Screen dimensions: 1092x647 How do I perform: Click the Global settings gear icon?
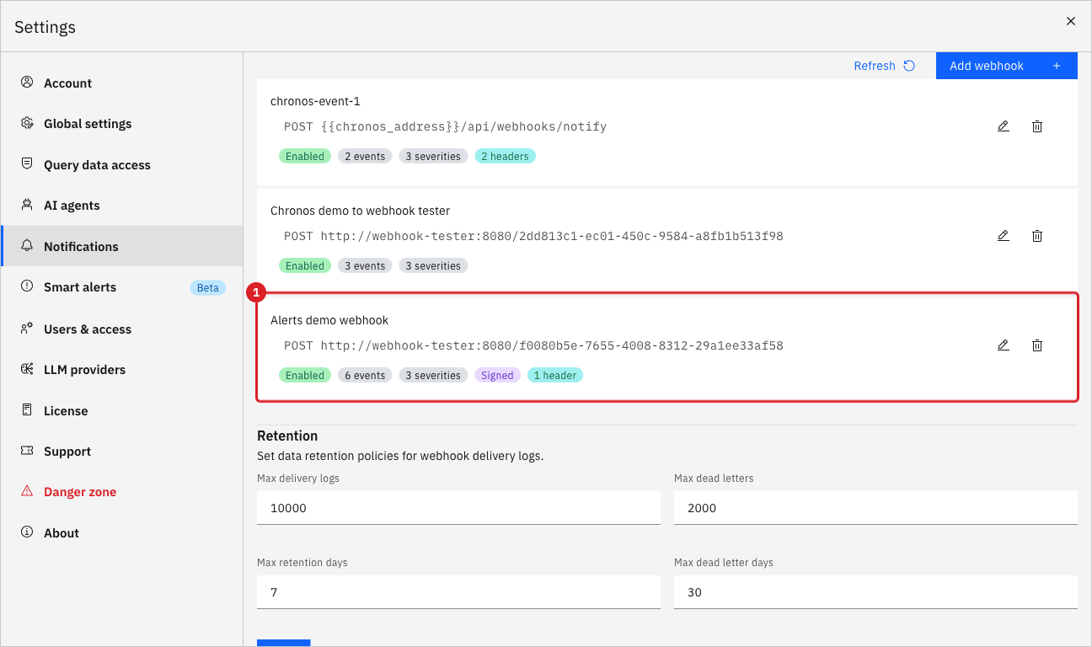tap(27, 123)
